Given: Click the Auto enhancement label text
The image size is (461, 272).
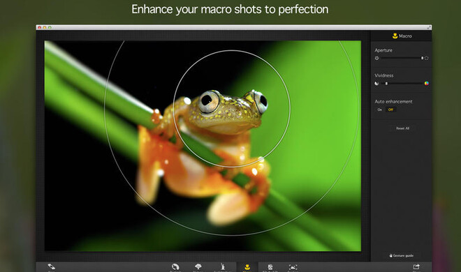Looking at the screenshot, I should (x=393, y=102).
